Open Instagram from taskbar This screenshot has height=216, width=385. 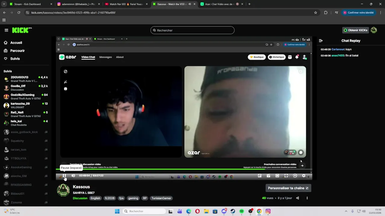268,211
